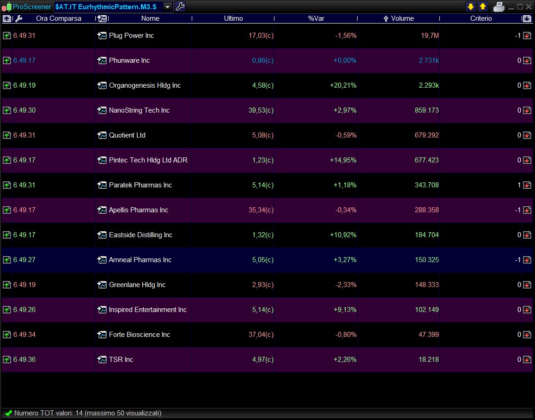Click the 39,53(c) last price value

[x=261, y=110]
